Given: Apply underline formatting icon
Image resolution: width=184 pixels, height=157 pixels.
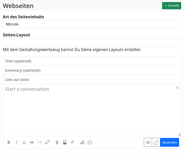Looking at the screenshot, I should click(x=24, y=142).
